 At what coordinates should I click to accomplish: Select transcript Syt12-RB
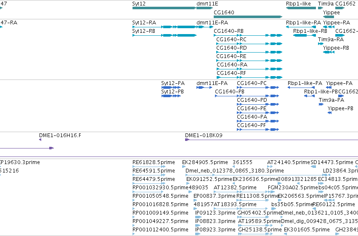164,35
